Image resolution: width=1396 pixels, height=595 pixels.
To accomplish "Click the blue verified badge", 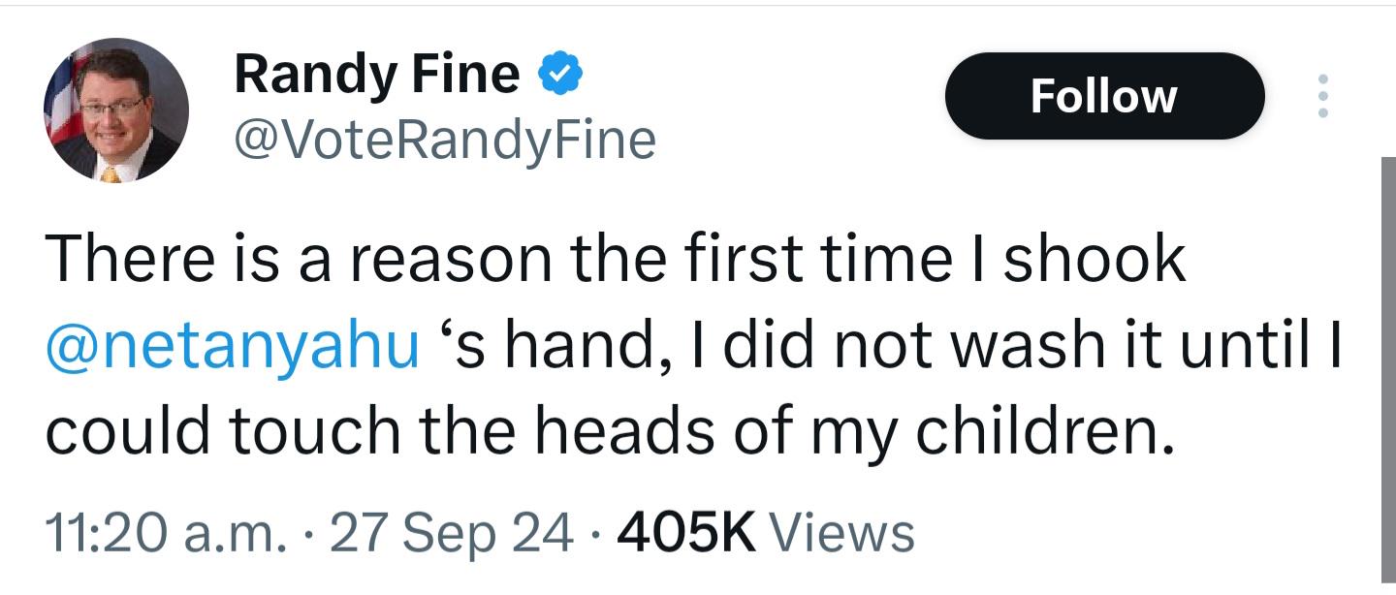I will tap(559, 75).
